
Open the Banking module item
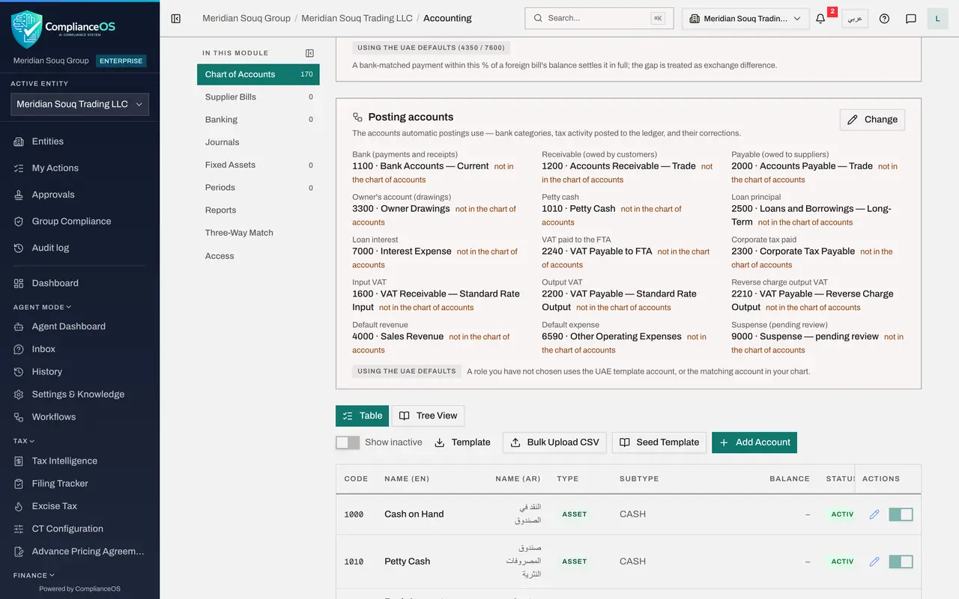click(258, 120)
